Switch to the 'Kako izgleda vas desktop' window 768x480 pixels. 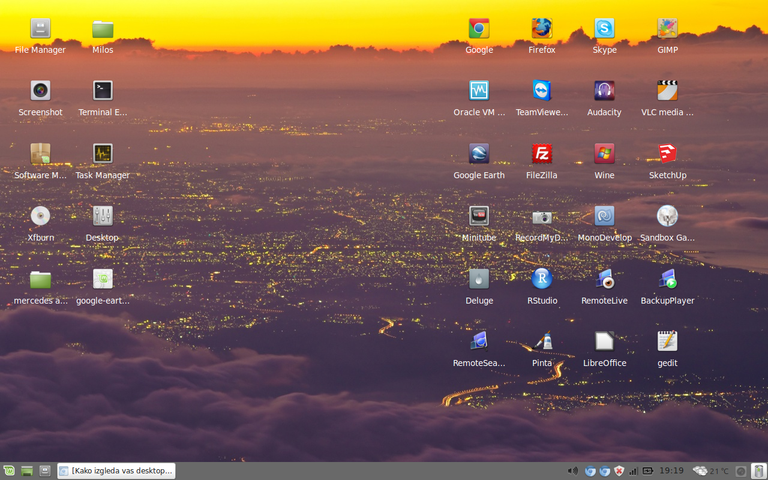coord(116,471)
